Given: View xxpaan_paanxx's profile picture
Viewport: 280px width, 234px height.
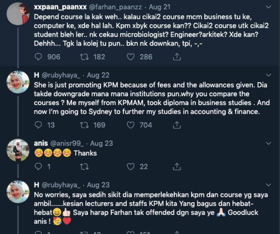Looking at the screenshot, I should [18, 14].
